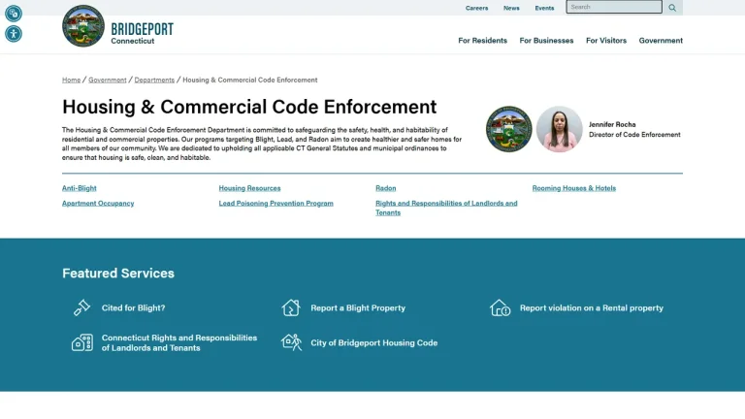This screenshot has height=419, width=745.
Task: Open the For Visitors menu
Action: click(605, 41)
